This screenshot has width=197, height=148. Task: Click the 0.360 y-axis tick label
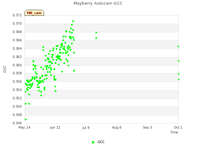pos(17,65)
